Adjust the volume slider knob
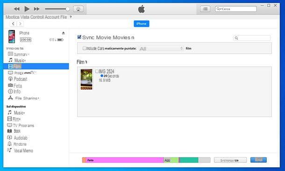Screen dimensions: 285x171 (x=68, y=9)
